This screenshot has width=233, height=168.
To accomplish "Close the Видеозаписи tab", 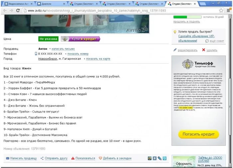I will pyautogui.click(x=32, y=4).
